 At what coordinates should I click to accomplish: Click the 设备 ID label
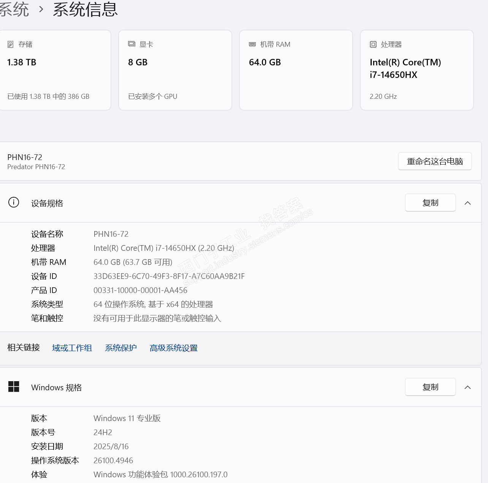pos(44,276)
